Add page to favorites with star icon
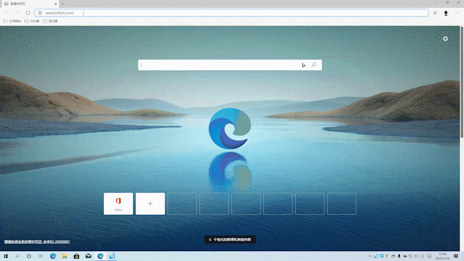 click(435, 13)
